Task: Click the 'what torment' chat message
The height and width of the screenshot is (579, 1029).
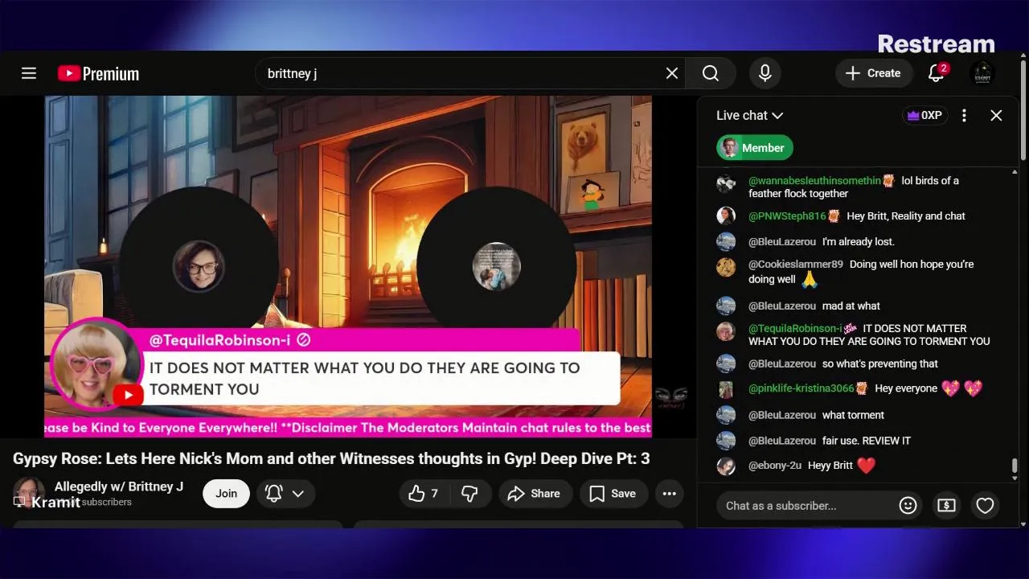Action: 853,415
